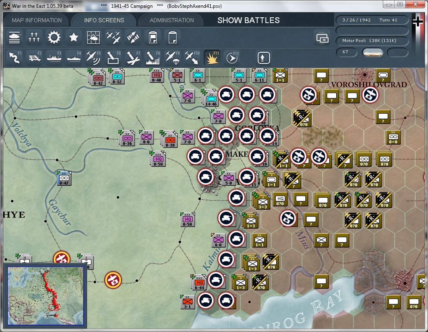The height and width of the screenshot is (332, 428).
Task: Select Air transport mode (F9)
Action: (172, 58)
